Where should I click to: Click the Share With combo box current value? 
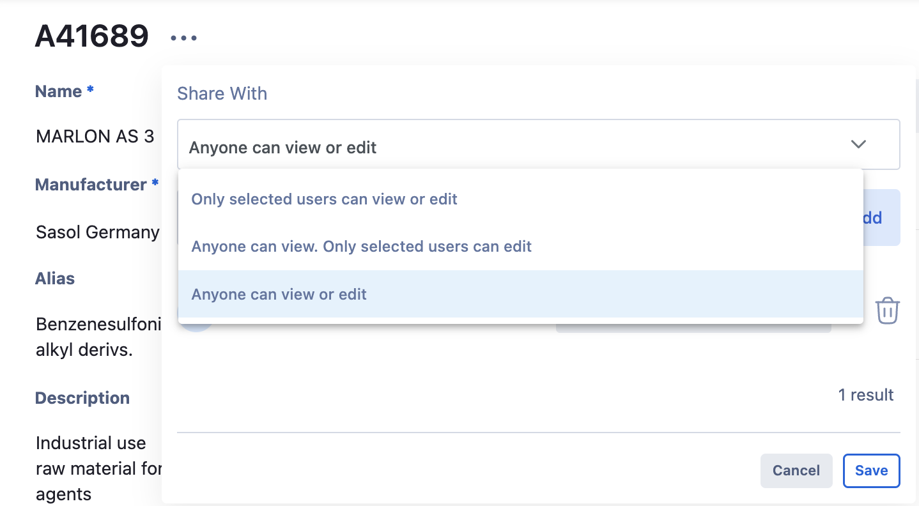point(282,148)
